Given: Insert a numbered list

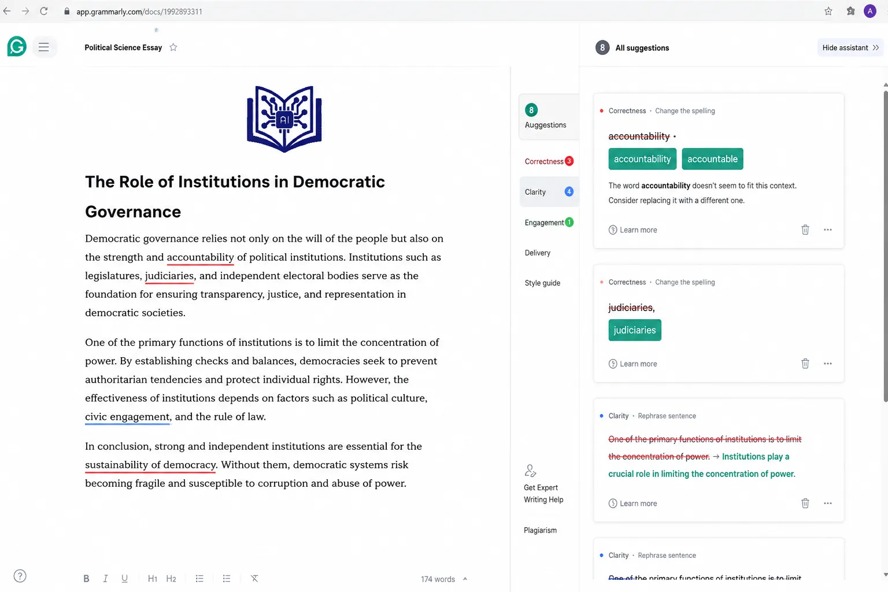Looking at the screenshot, I should click(199, 578).
